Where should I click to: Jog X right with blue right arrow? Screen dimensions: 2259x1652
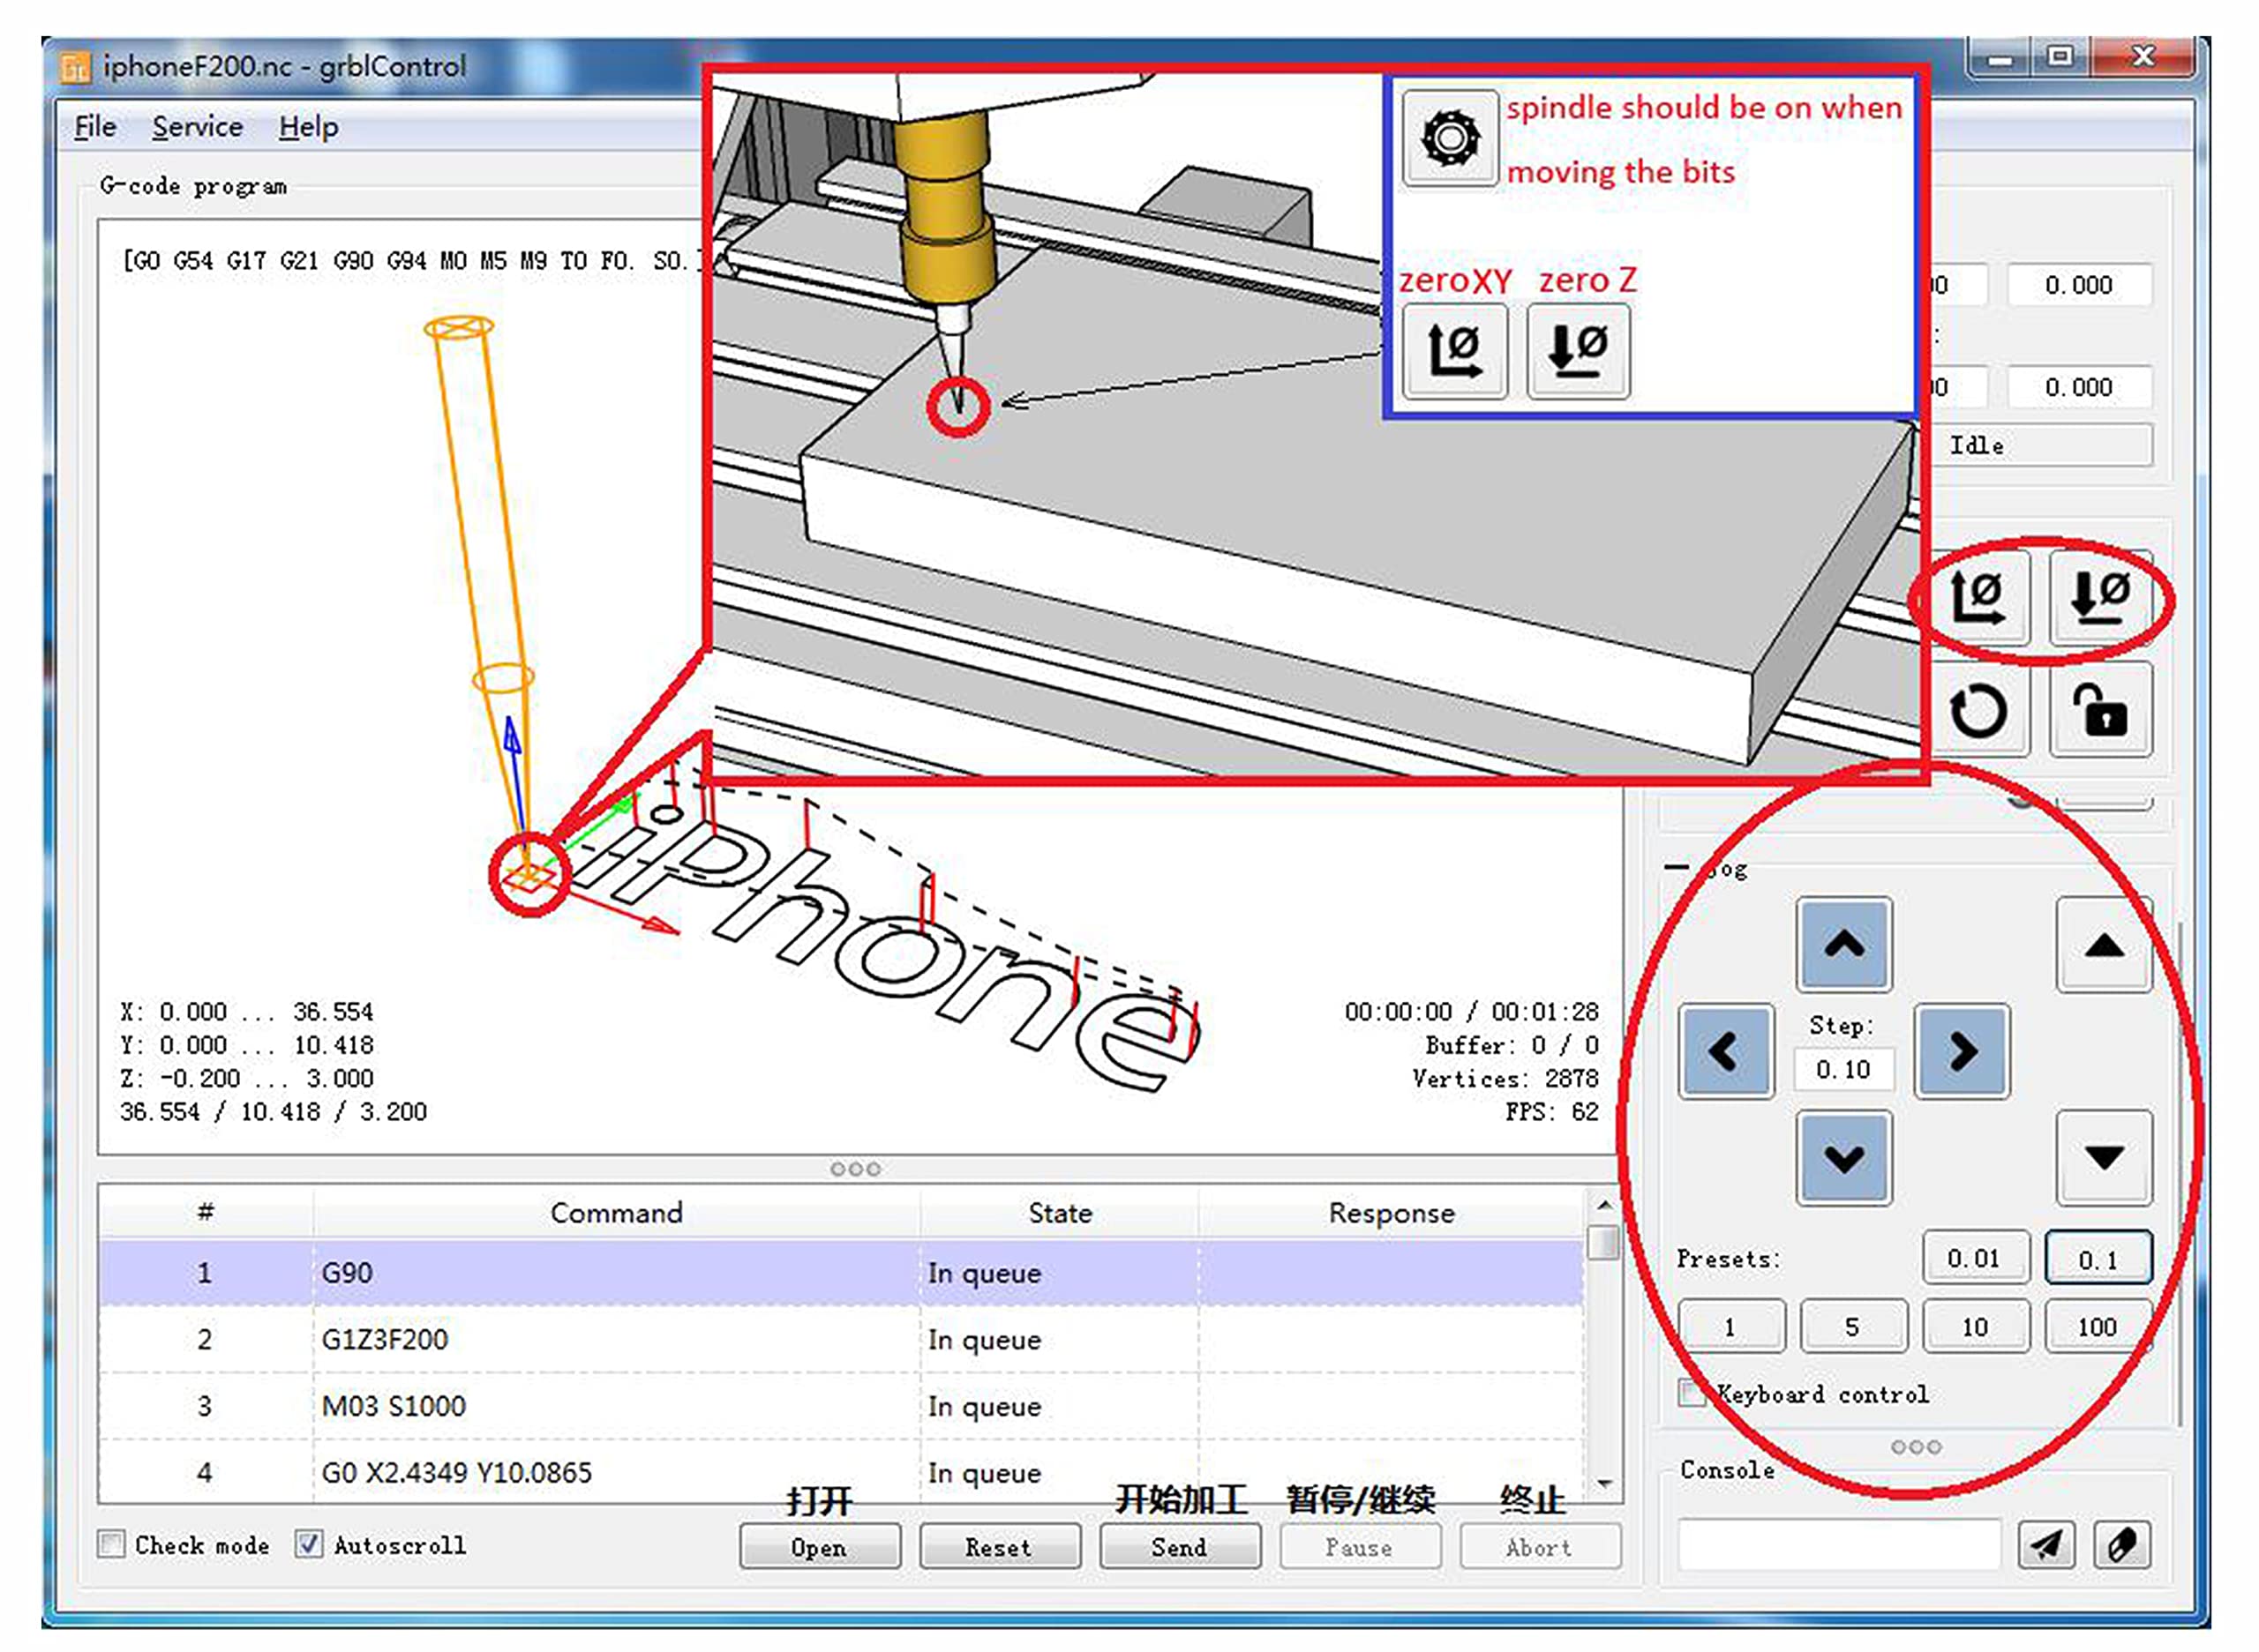[1962, 1052]
